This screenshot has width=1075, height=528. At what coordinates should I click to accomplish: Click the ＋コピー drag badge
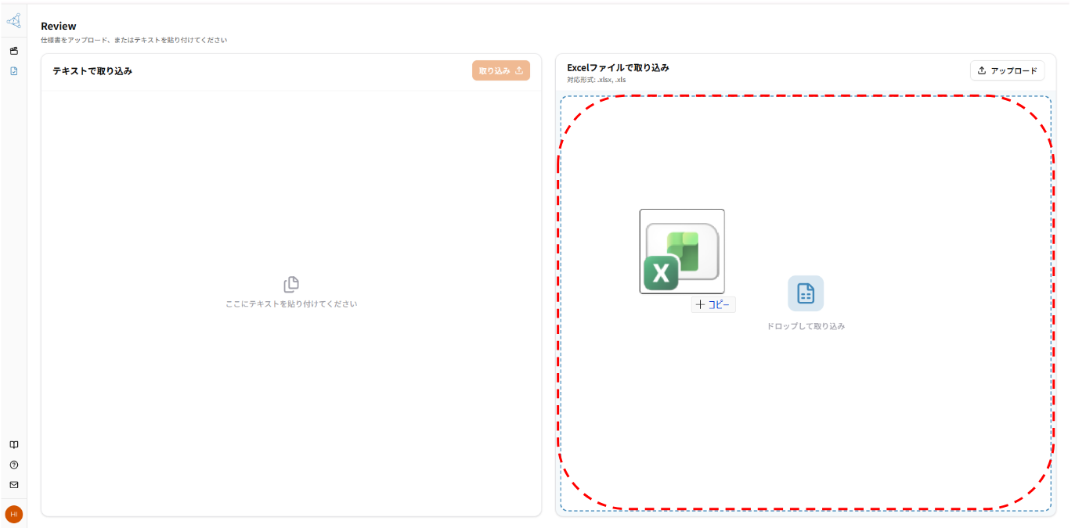tap(713, 305)
